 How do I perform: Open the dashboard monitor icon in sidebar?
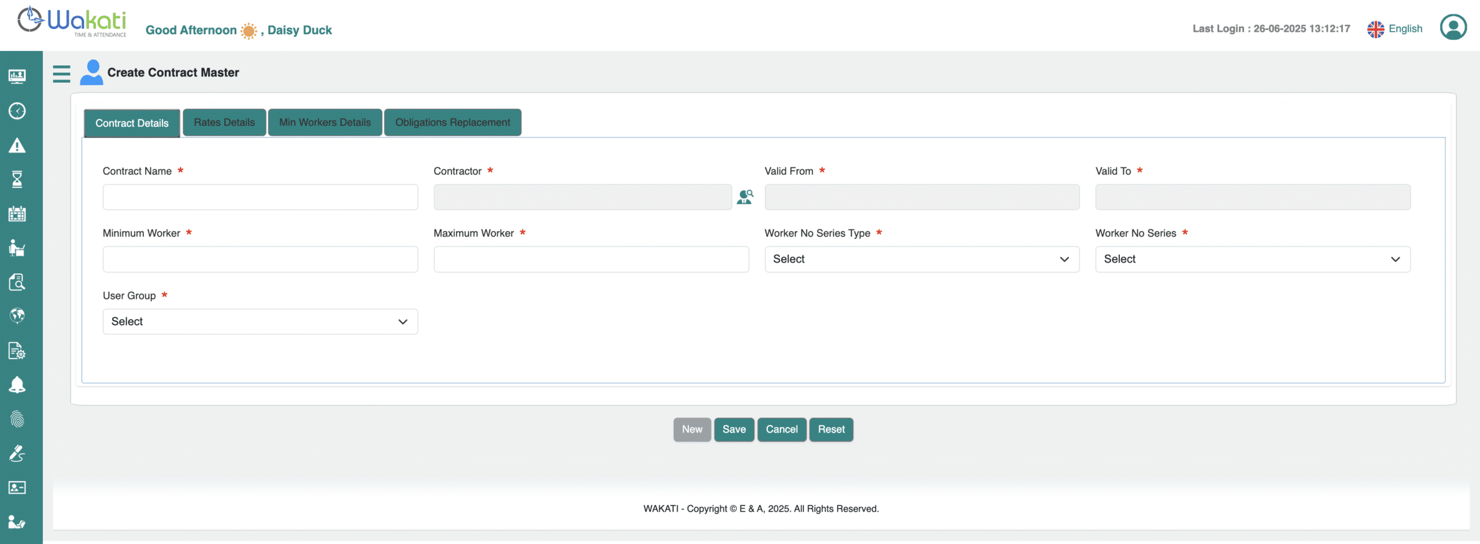pyautogui.click(x=17, y=76)
